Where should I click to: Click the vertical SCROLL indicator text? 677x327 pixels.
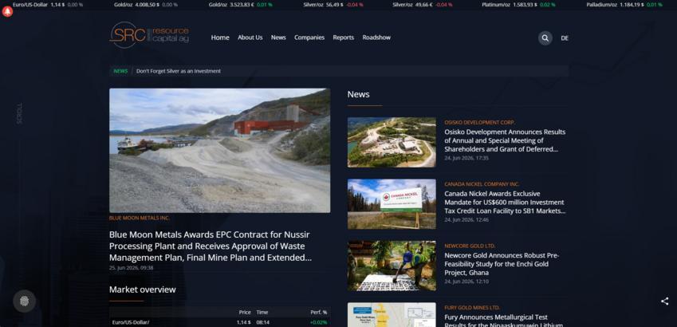(19, 113)
